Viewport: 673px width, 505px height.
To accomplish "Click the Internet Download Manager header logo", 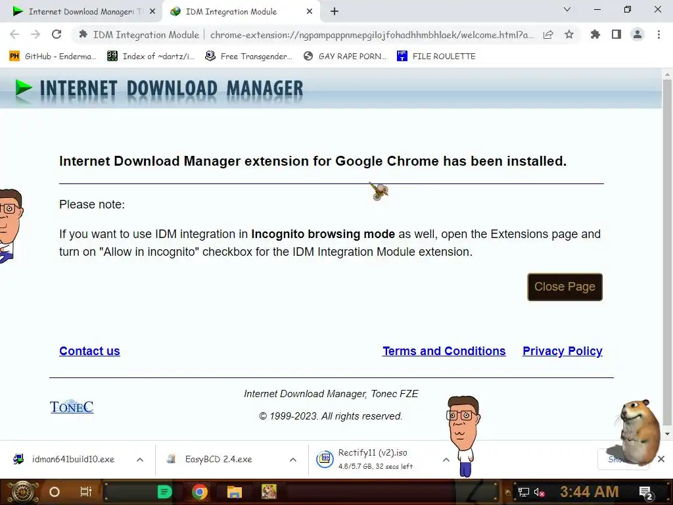I will [x=159, y=89].
